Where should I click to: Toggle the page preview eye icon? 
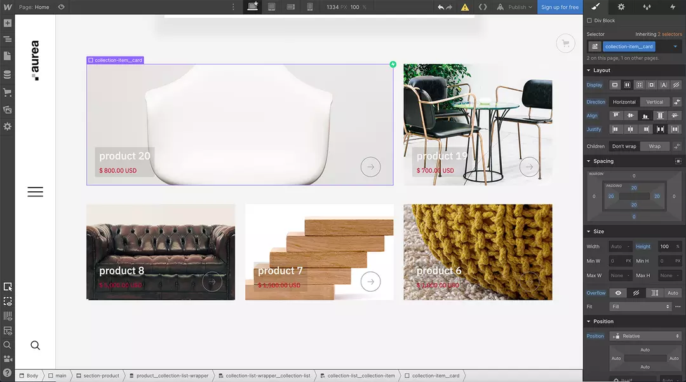tap(61, 7)
